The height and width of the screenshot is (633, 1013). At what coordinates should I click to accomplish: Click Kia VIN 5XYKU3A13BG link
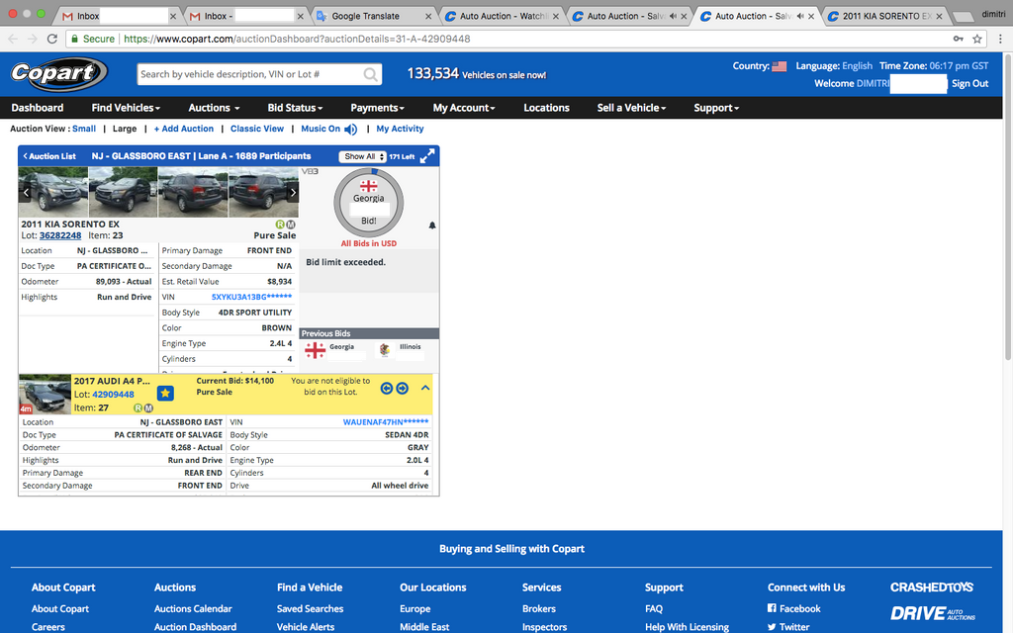pos(251,297)
